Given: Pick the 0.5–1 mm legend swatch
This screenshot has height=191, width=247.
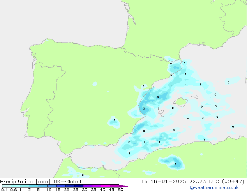Looking at the screenshot, I should [16, 186].
